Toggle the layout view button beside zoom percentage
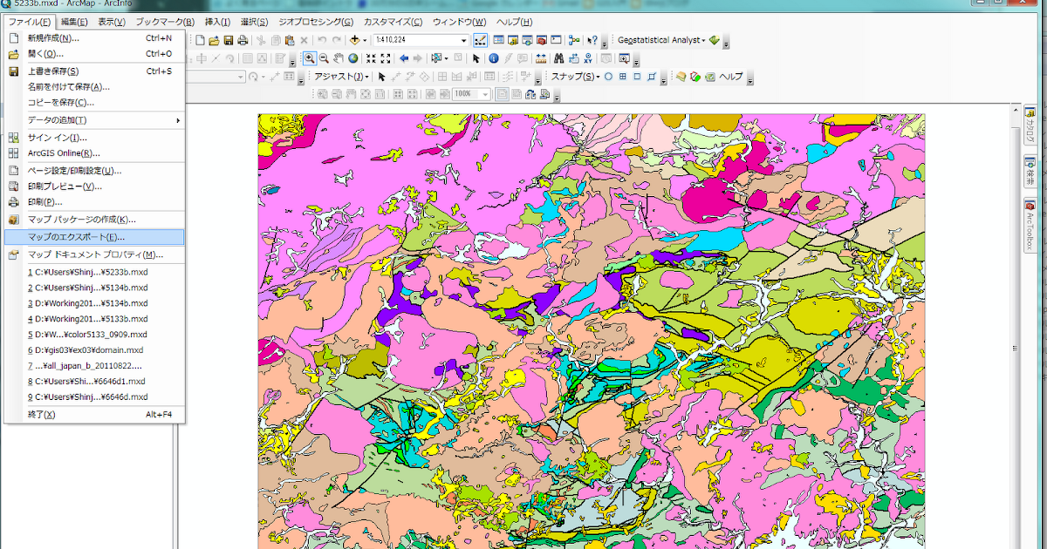Viewport: 1047px width, 549px height. pyautogui.click(x=503, y=94)
